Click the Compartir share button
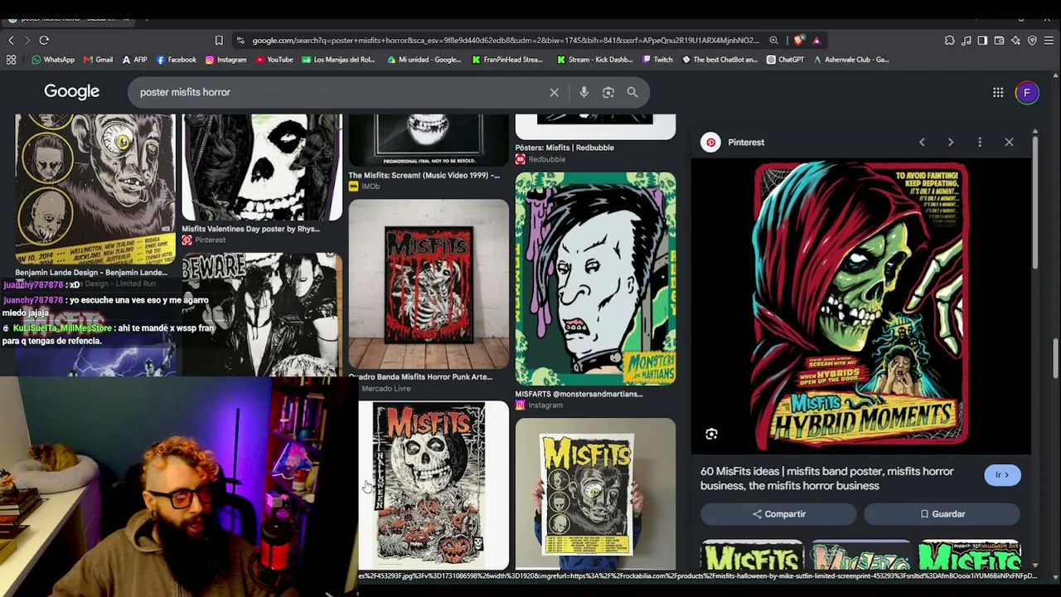Screen dimensions: 1061x597 pyautogui.click(x=778, y=514)
